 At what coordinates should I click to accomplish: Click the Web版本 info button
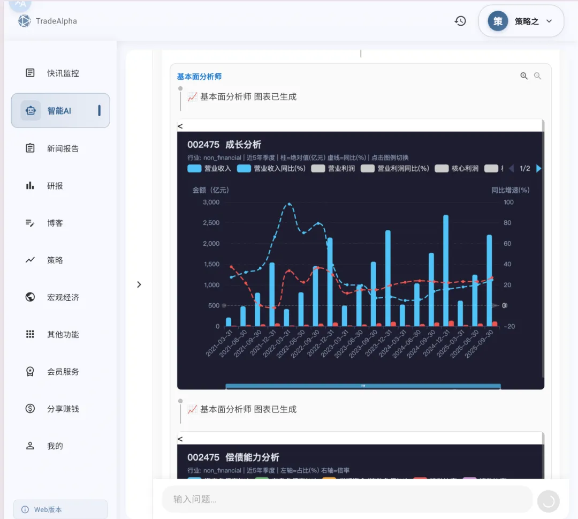60,509
